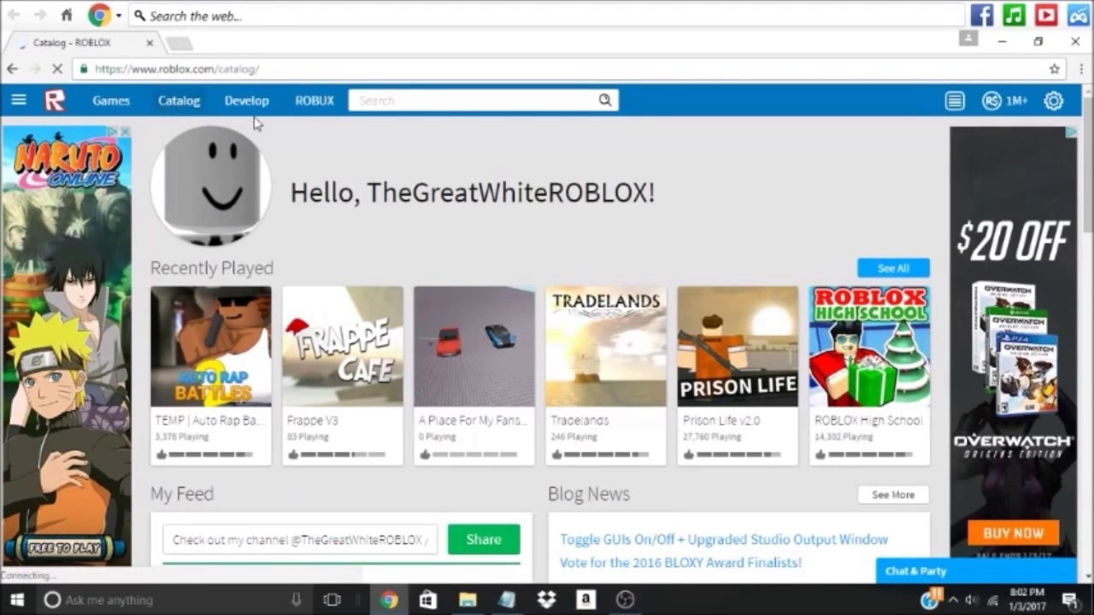The width and height of the screenshot is (1094, 615).
Task: Click the rating bar under Tradelands
Action: click(x=606, y=454)
